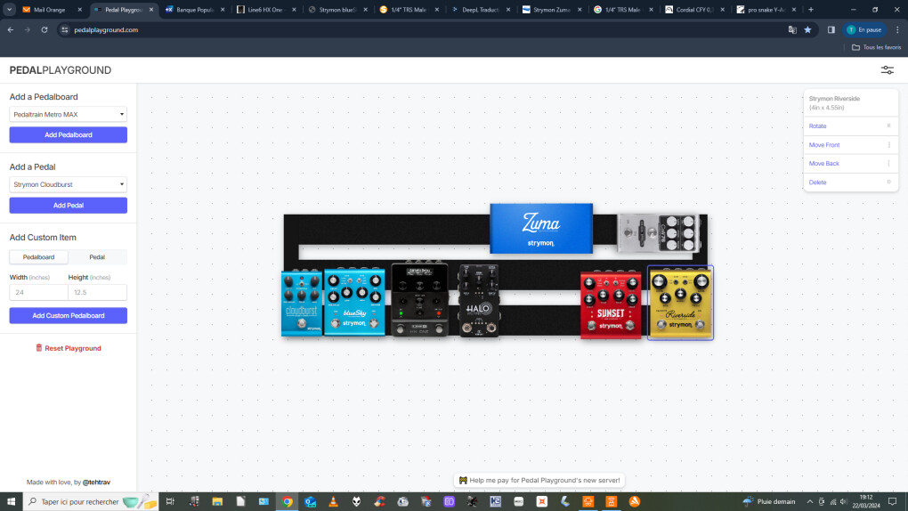
Task: Open the pedalboard selection dropdown
Action: [x=69, y=114]
